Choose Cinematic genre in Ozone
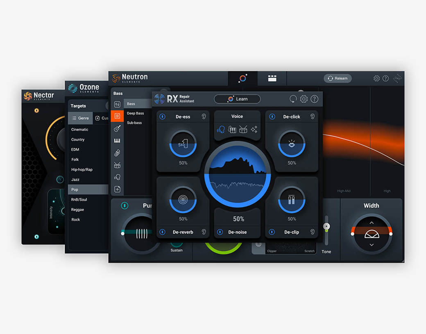426x334 pixels. (x=88, y=129)
